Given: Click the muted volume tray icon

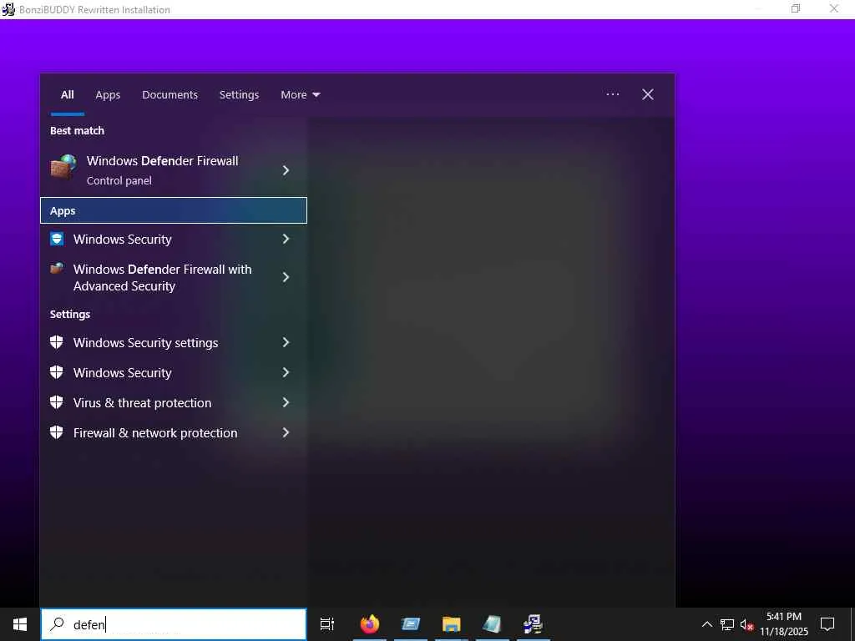Looking at the screenshot, I should pos(746,624).
